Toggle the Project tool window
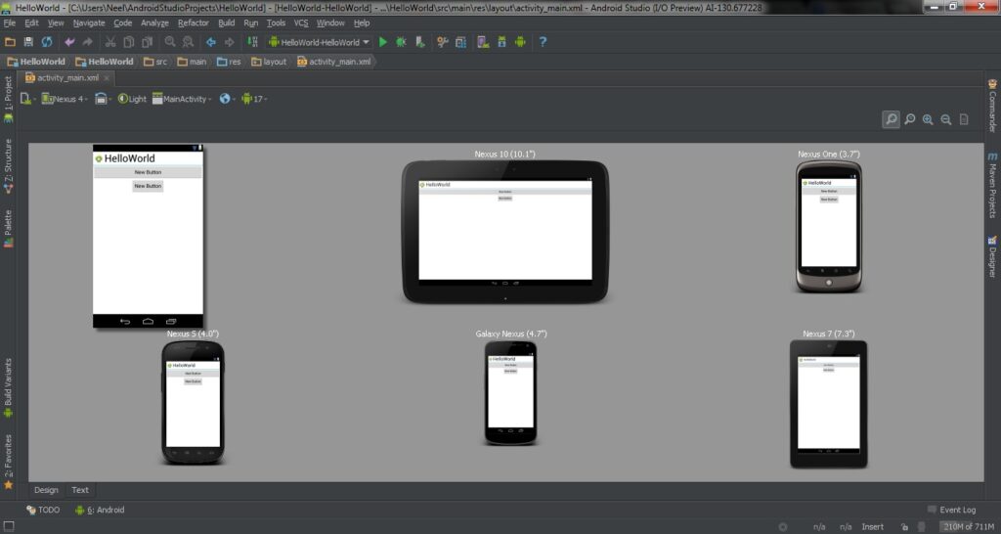The height and width of the screenshot is (534, 1001). pyautogui.click(x=8, y=98)
